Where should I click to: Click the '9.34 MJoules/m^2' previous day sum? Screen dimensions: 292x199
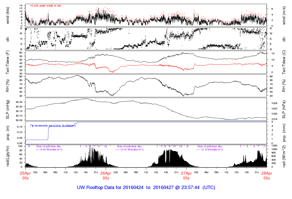pos(51,150)
